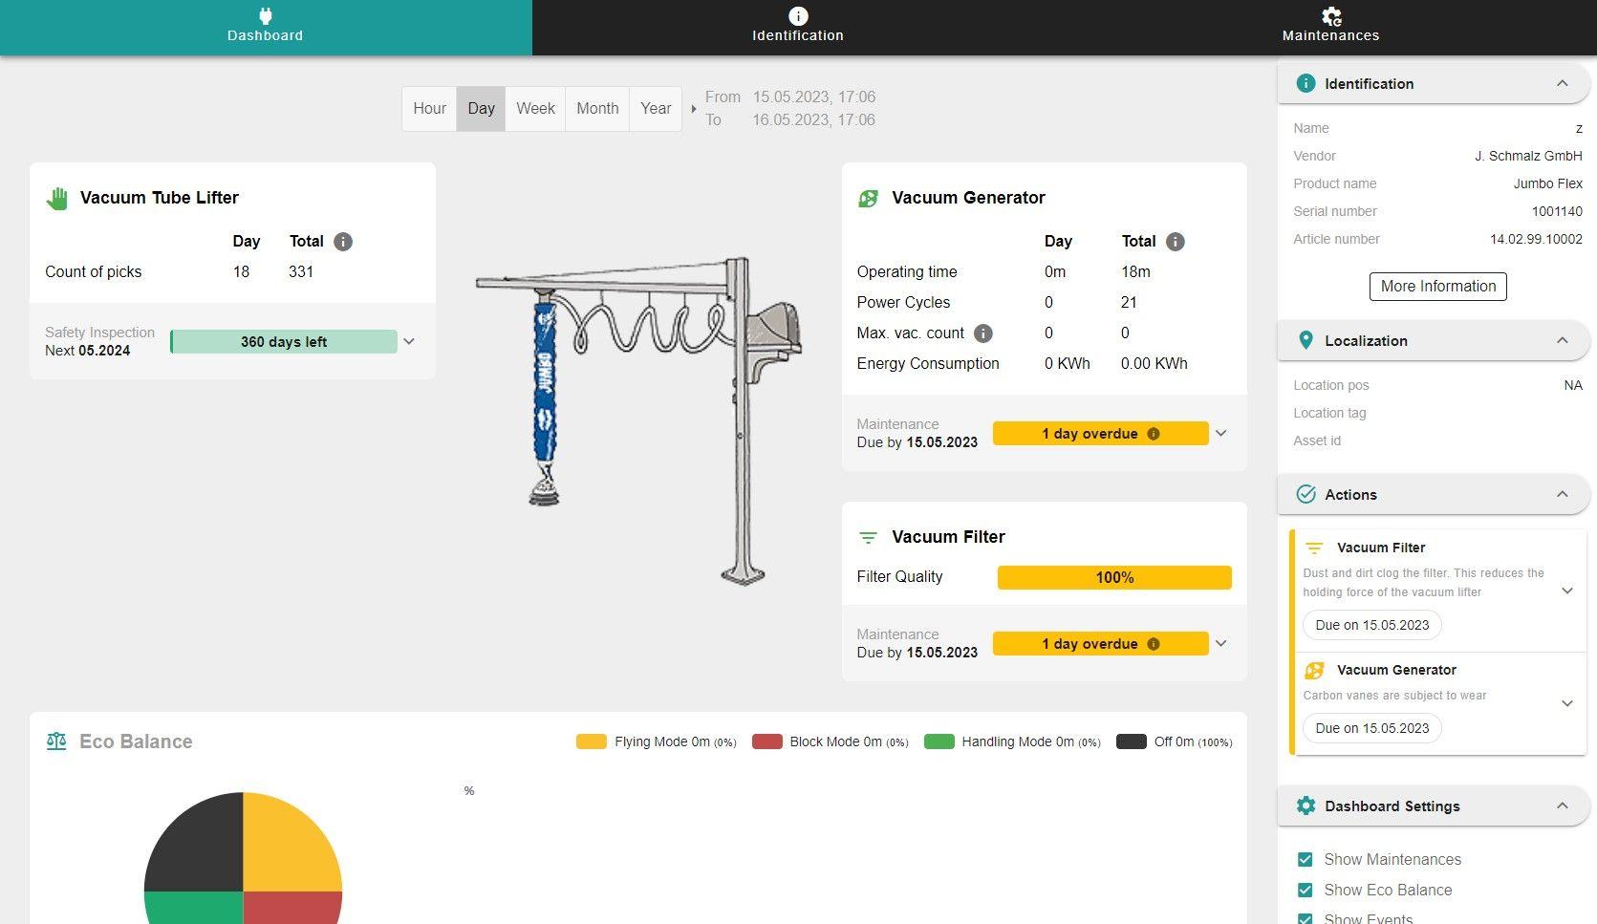Expand Vacuum Filter maintenance chevron
1597x924 pixels.
click(1220, 643)
